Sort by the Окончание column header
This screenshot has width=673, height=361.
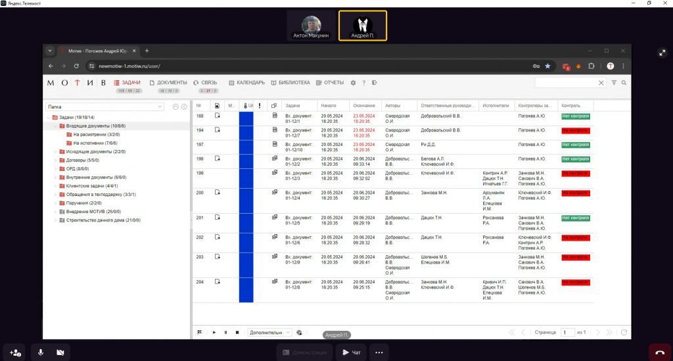point(364,106)
